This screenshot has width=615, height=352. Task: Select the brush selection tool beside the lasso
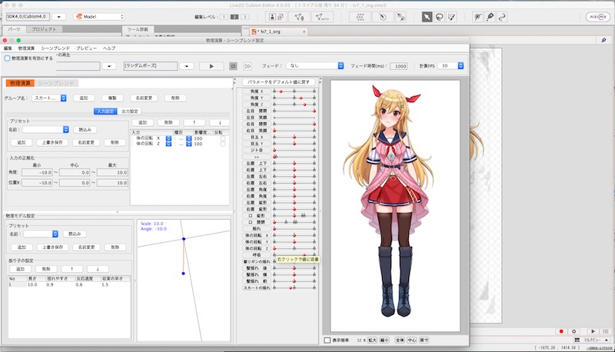pos(451,17)
